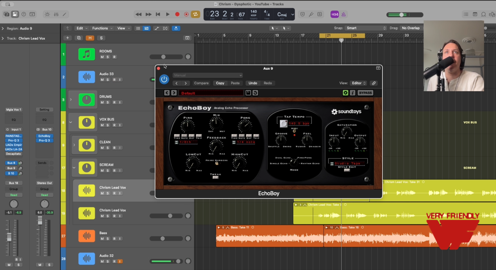Mute the ROOMS track
The image size is (496, 270).
click(x=102, y=57)
